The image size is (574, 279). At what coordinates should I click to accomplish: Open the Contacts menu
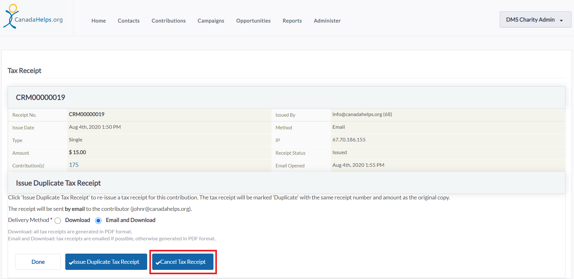128,21
